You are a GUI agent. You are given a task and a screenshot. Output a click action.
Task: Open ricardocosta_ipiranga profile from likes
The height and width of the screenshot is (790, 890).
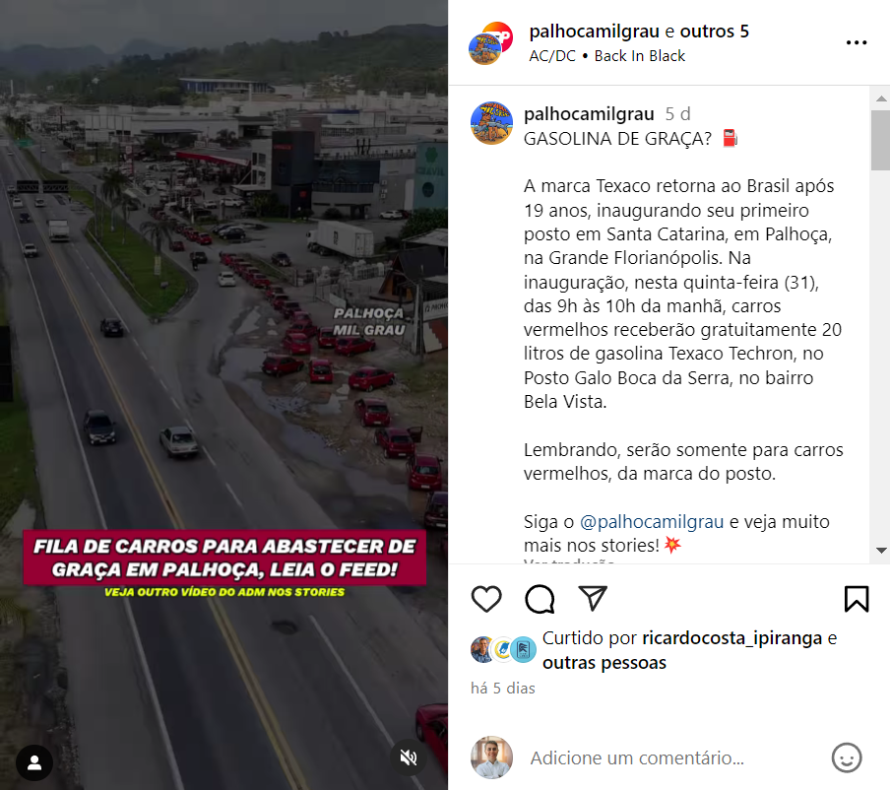731,638
